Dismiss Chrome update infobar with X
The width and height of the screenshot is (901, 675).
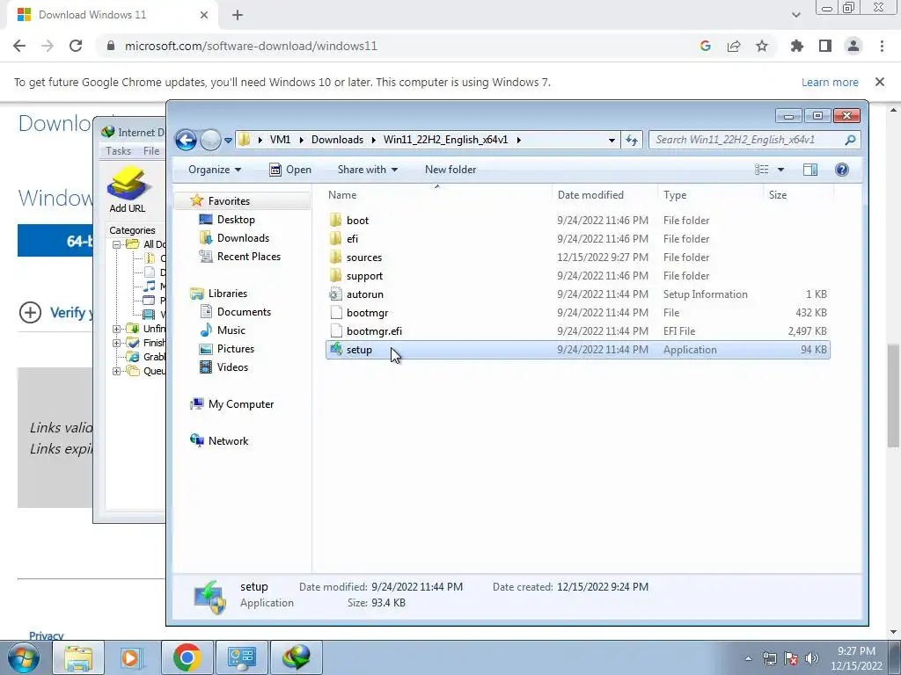pos(880,82)
